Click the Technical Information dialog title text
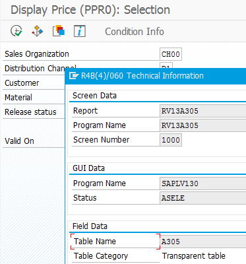The image size is (246, 264). click(x=142, y=76)
